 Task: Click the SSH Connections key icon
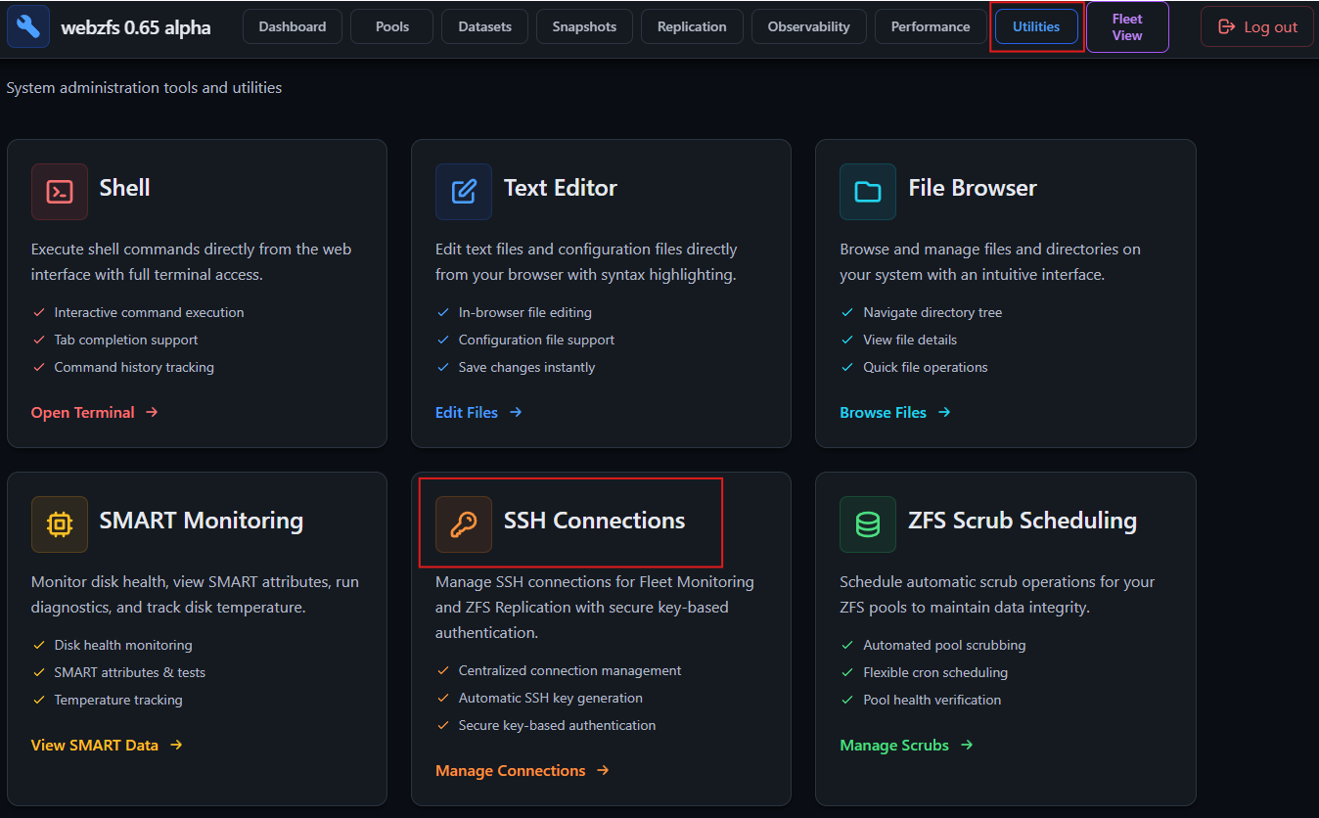464,524
